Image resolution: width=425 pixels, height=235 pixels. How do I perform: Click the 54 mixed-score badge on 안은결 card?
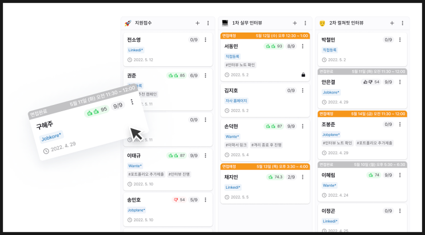click(x=371, y=82)
